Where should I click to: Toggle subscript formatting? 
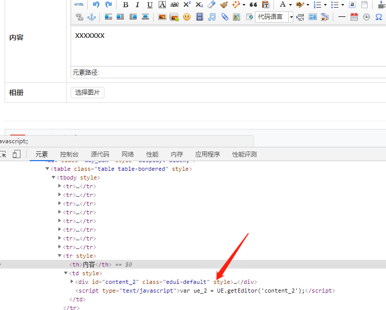(x=199, y=5)
